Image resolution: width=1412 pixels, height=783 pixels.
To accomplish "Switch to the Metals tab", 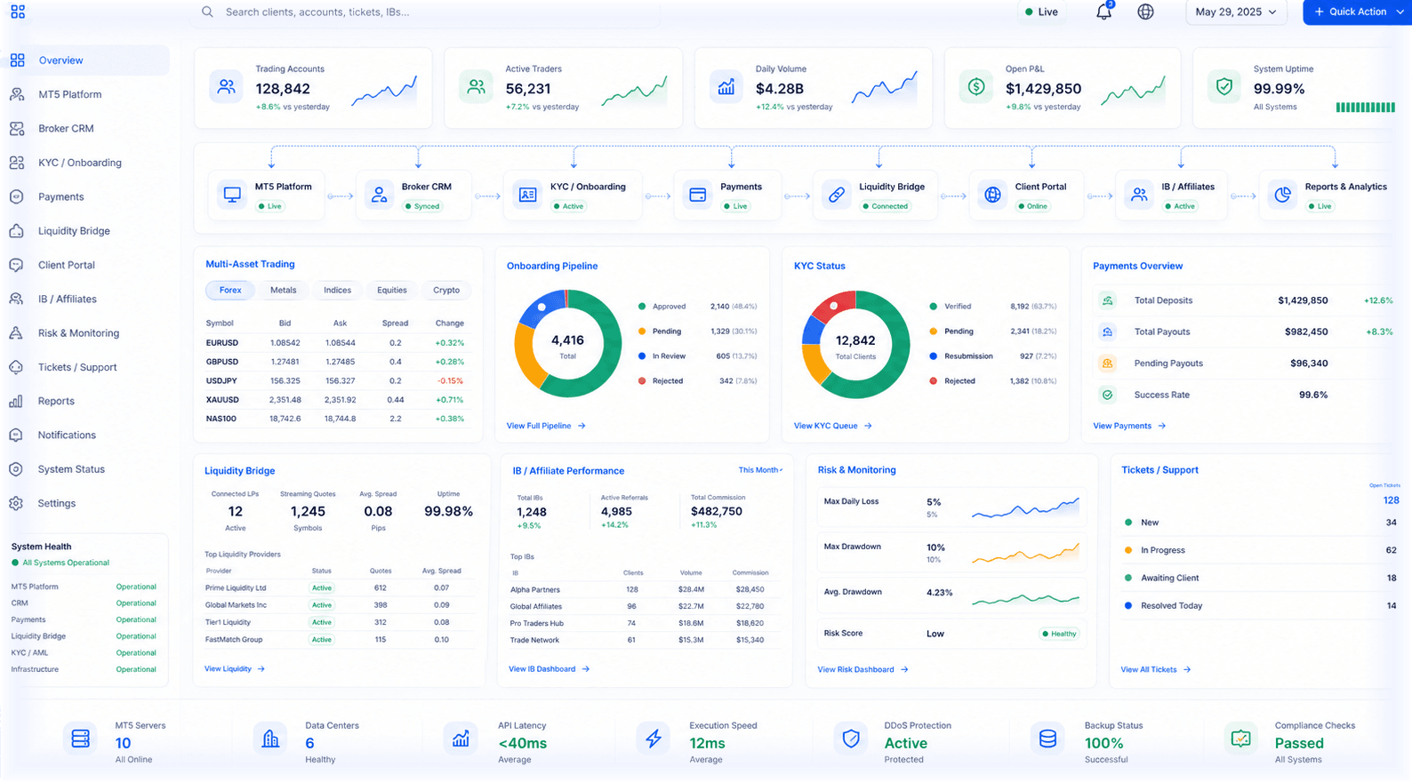I will [284, 290].
